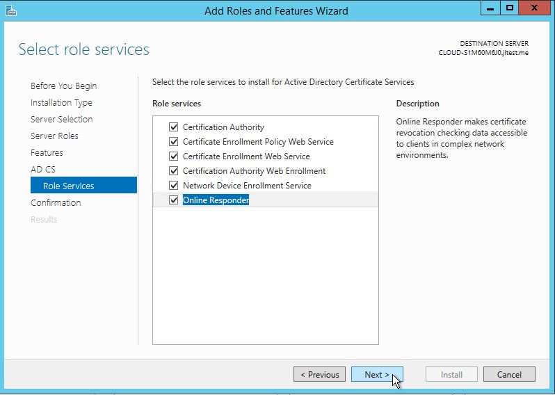Jump to the Confirmation step
The image size is (555, 395).
click(56, 203)
